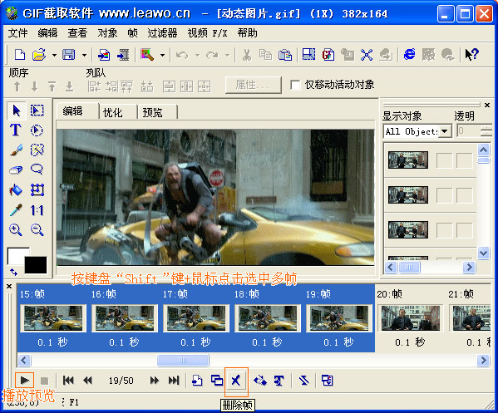Click the 透明 value input field
Screen dimensions: 498x413
pyautogui.click(x=469, y=130)
